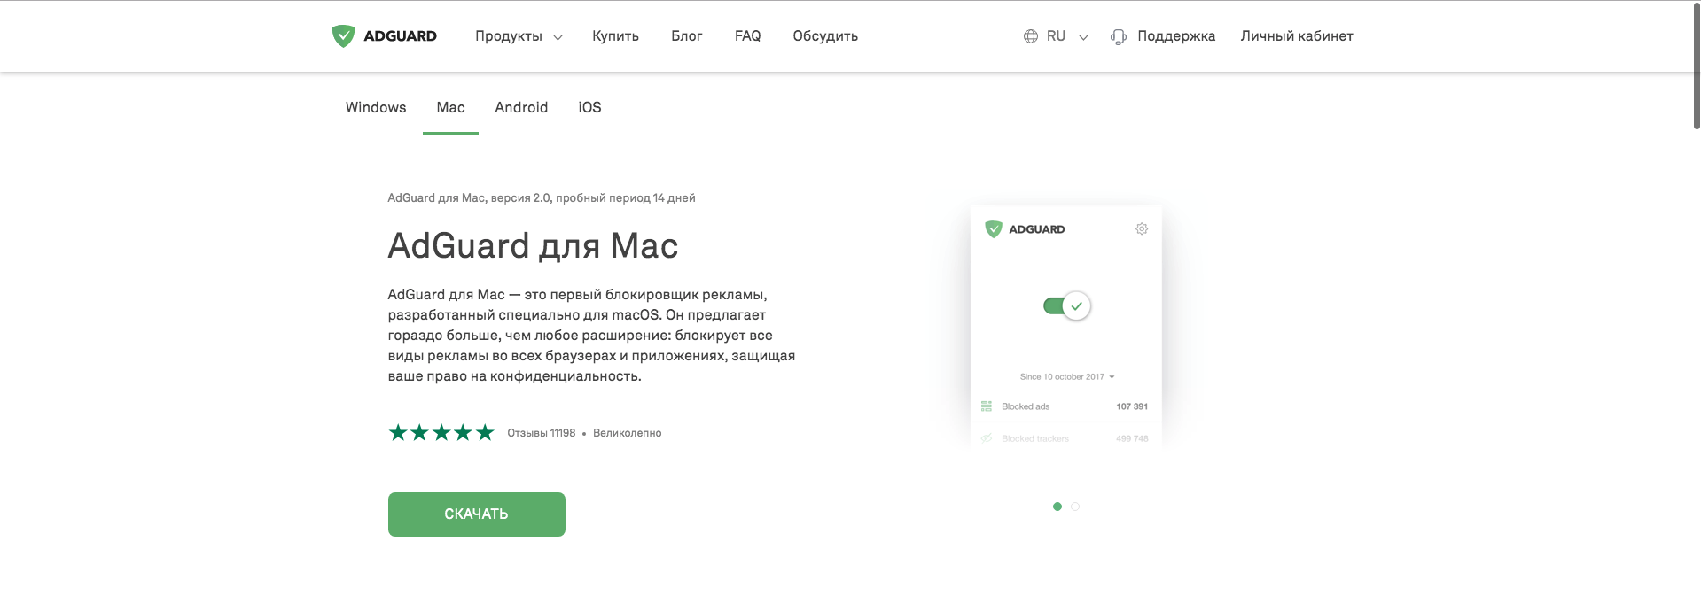
Task: Click the AdGuard shield logo in header
Action: [343, 35]
